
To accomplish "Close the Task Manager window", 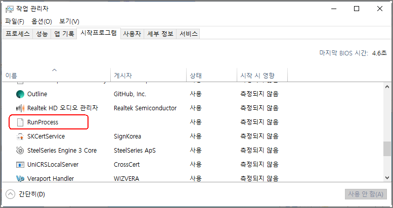I will [379, 9].
